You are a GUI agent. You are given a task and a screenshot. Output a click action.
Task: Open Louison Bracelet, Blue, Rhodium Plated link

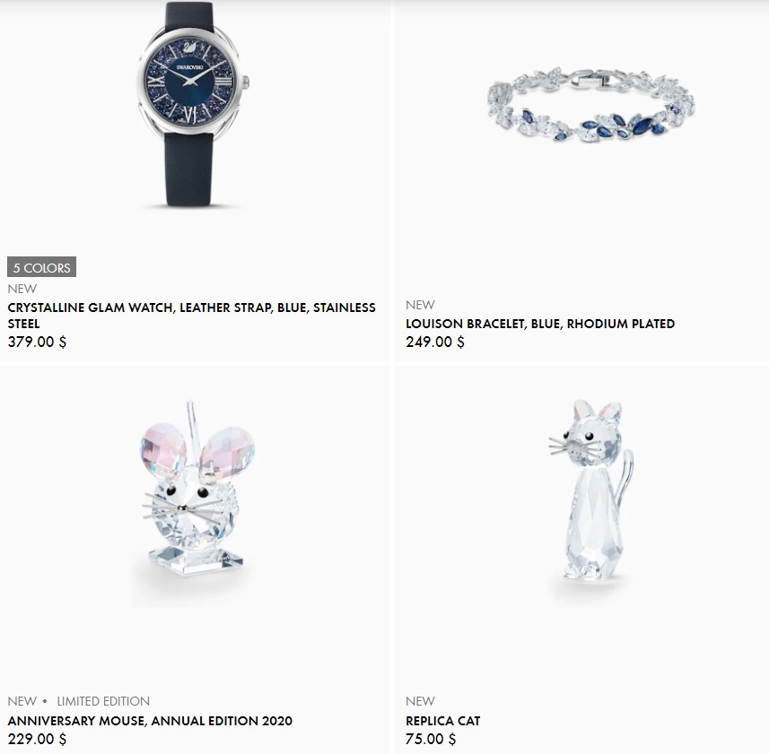[540, 324]
